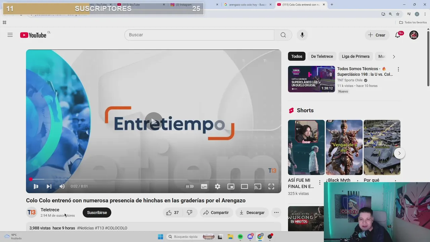The height and width of the screenshot is (242, 430).
Task: Select the Liga de Primera filter chip
Action: [x=355, y=56]
